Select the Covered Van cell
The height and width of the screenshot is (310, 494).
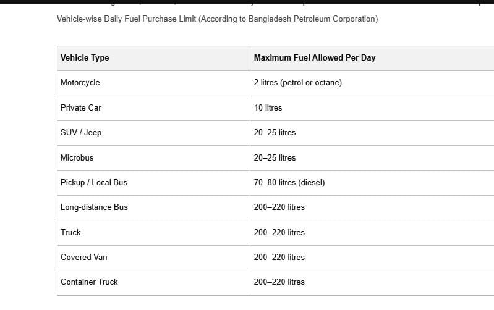click(84, 257)
